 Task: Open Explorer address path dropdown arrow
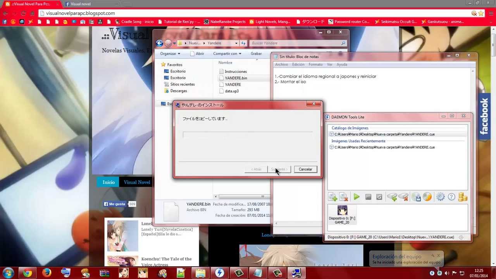click(236, 43)
